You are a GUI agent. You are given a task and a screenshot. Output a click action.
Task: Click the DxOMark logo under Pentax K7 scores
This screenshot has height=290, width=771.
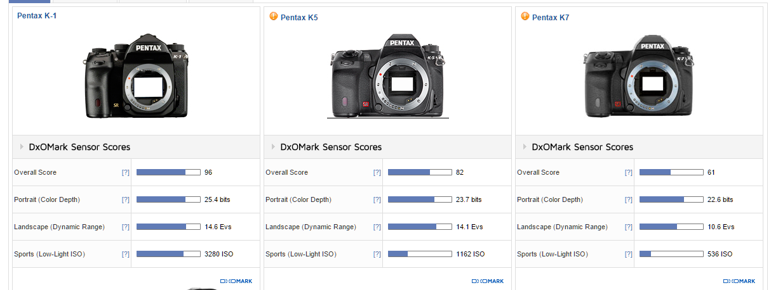pos(739,281)
